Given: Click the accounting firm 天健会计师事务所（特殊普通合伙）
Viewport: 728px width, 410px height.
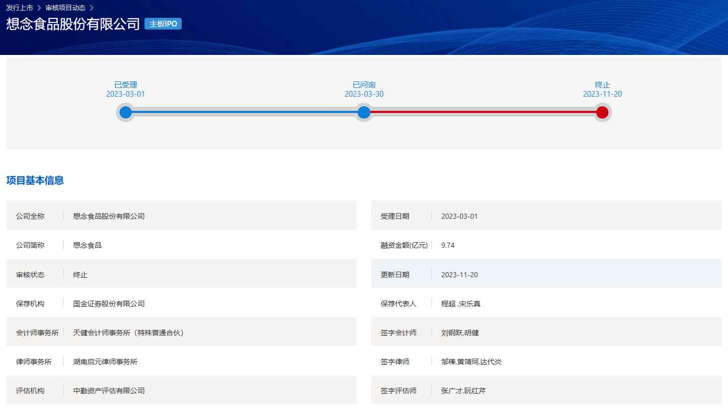Looking at the screenshot, I should (x=129, y=333).
